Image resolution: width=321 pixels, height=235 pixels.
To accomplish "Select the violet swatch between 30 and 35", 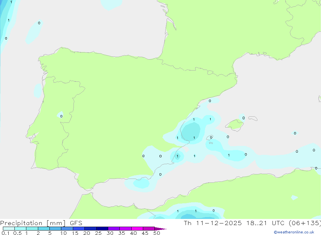I will (x=114, y=229).
